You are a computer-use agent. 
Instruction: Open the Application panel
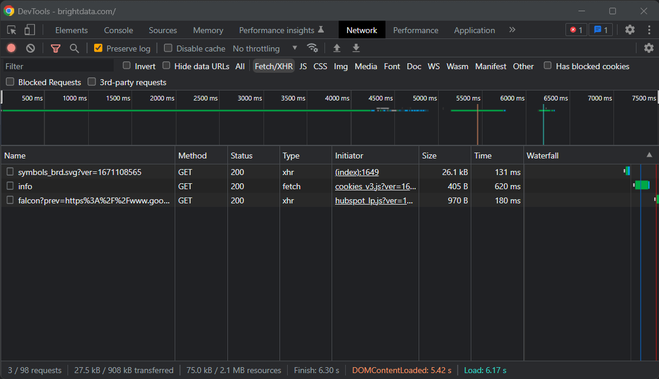pyautogui.click(x=474, y=30)
